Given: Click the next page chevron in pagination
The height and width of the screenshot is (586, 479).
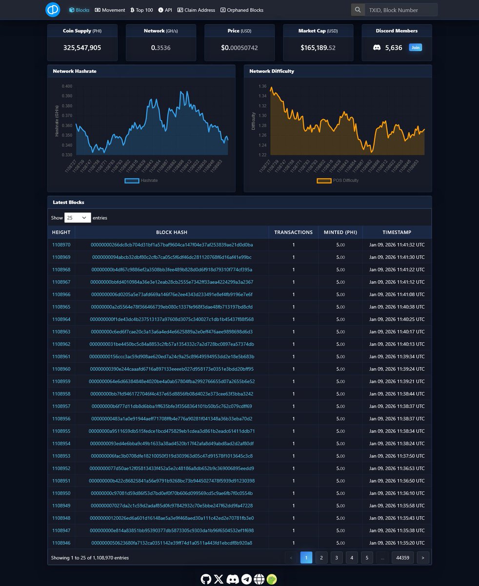Looking at the screenshot, I should point(422,557).
